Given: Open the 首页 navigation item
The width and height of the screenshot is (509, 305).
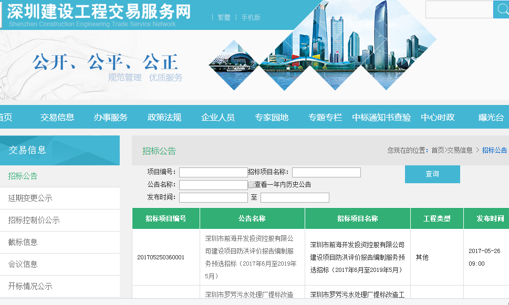Looking at the screenshot, I should tap(6, 117).
